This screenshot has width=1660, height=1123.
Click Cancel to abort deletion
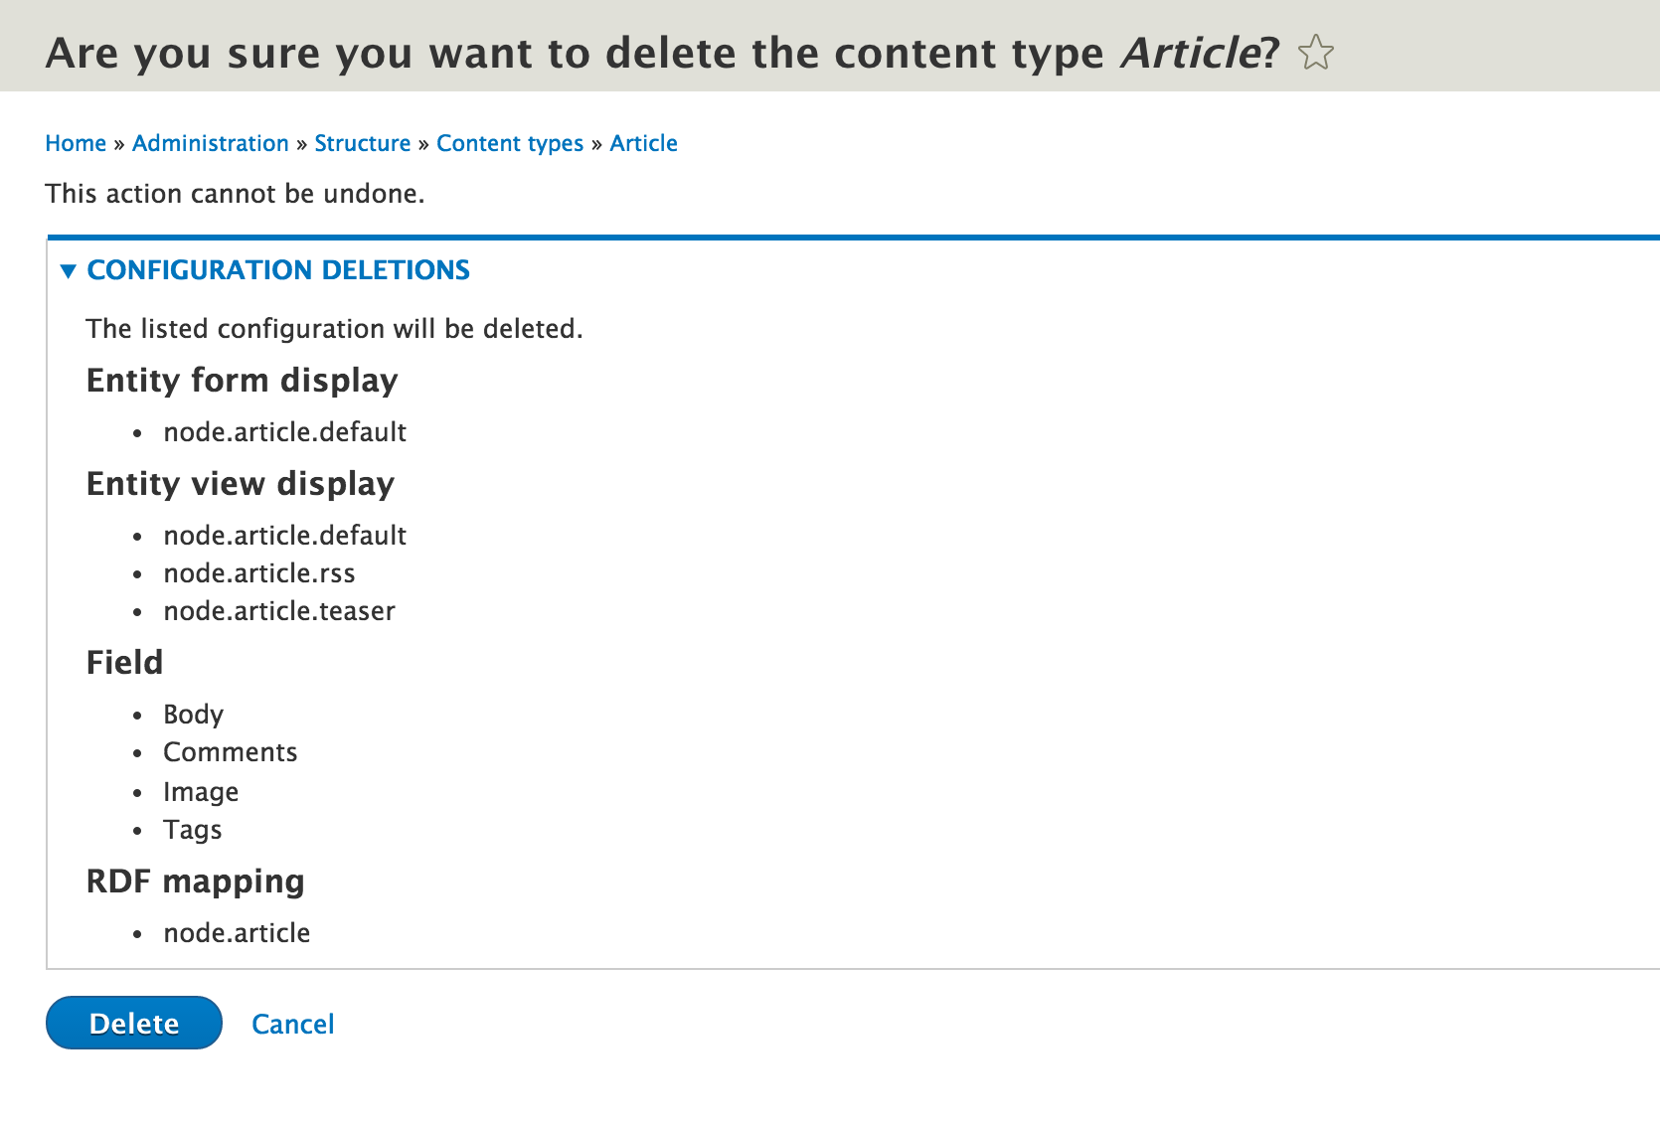pos(292,1024)
